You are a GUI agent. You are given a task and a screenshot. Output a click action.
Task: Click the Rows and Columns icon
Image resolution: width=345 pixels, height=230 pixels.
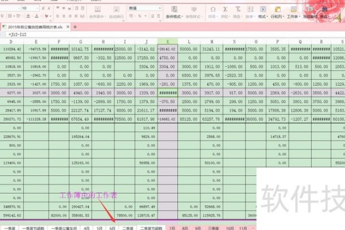(278, 9)
